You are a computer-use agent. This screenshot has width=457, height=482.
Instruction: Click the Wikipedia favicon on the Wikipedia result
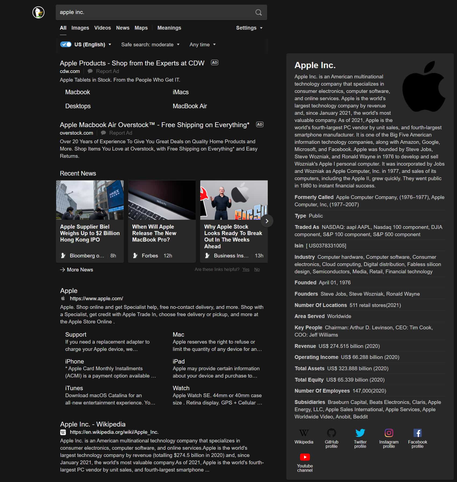tap(63, 432)
